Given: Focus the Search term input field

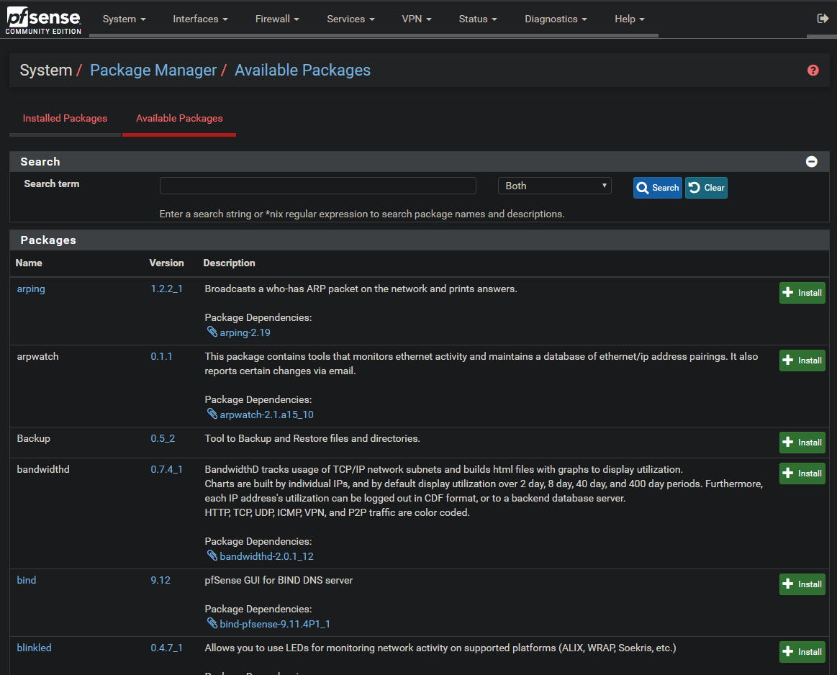Looking at the screenshot, I should [x=317, y=186].
